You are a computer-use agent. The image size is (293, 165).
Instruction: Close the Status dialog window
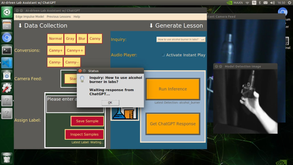click(80, 71)
